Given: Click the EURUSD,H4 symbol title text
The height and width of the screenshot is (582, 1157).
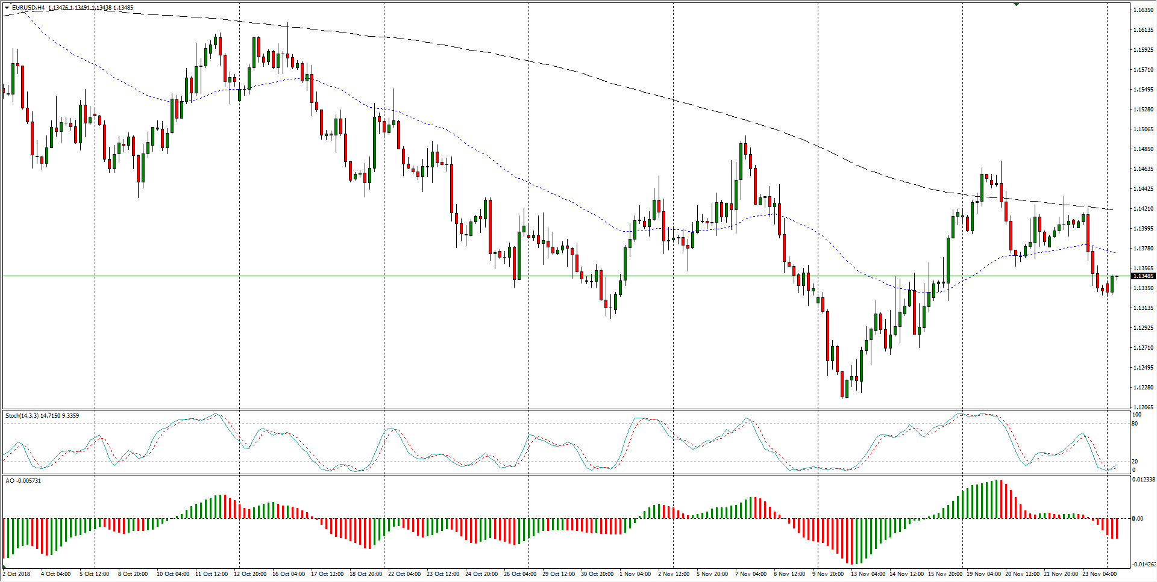Looking at the screenshot, I should coord(28,8).
